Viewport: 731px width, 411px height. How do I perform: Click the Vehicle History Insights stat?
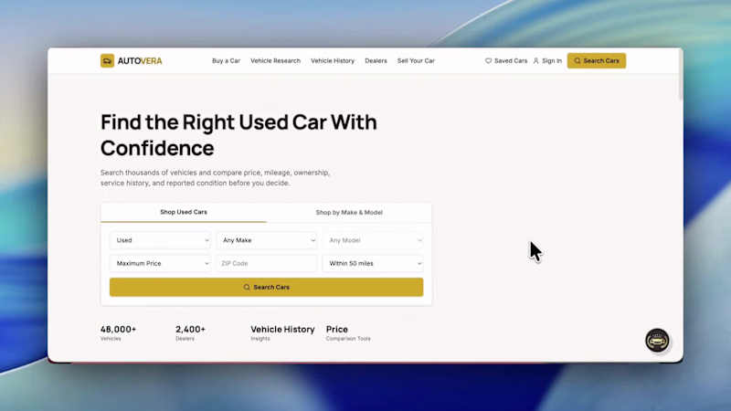(282, 333)
